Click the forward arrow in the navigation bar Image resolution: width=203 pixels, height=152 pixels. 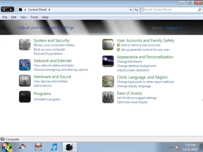tap(11, 9)
